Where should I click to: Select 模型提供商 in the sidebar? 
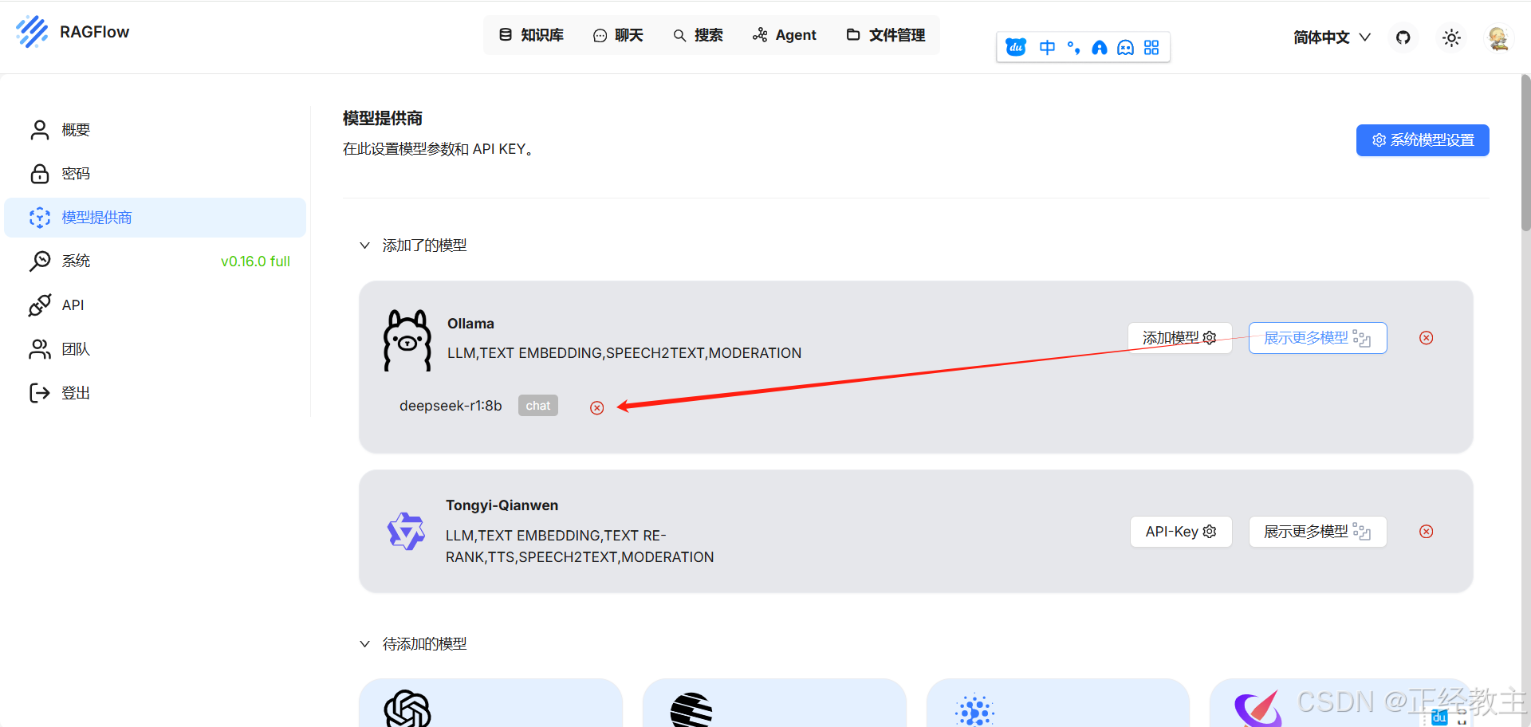155,218
